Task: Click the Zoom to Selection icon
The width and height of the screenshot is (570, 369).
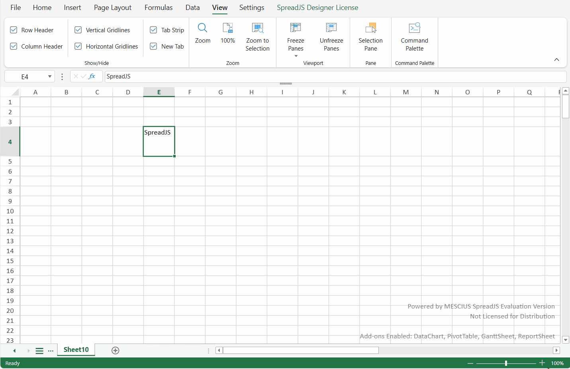Action: point(257,28)
